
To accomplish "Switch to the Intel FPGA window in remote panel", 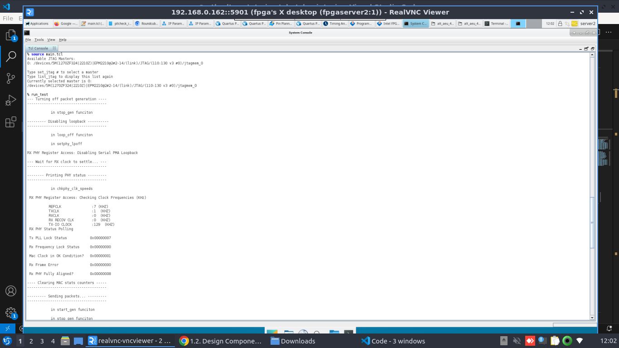I will pyautogui.click(x=388, y=24).
